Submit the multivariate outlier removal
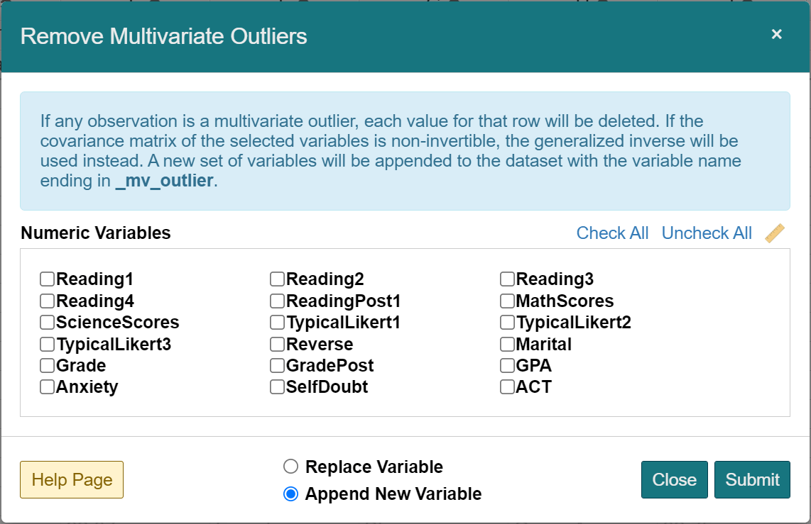The width and height of the screenshot is (811, 524). (x=752, y=479)
